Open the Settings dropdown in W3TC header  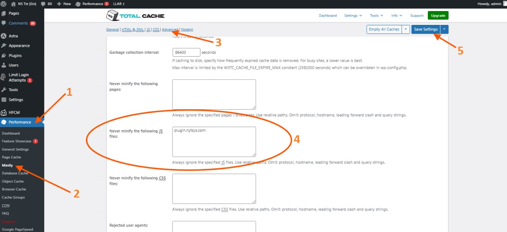pyautogui.click(x=353, y=15)
